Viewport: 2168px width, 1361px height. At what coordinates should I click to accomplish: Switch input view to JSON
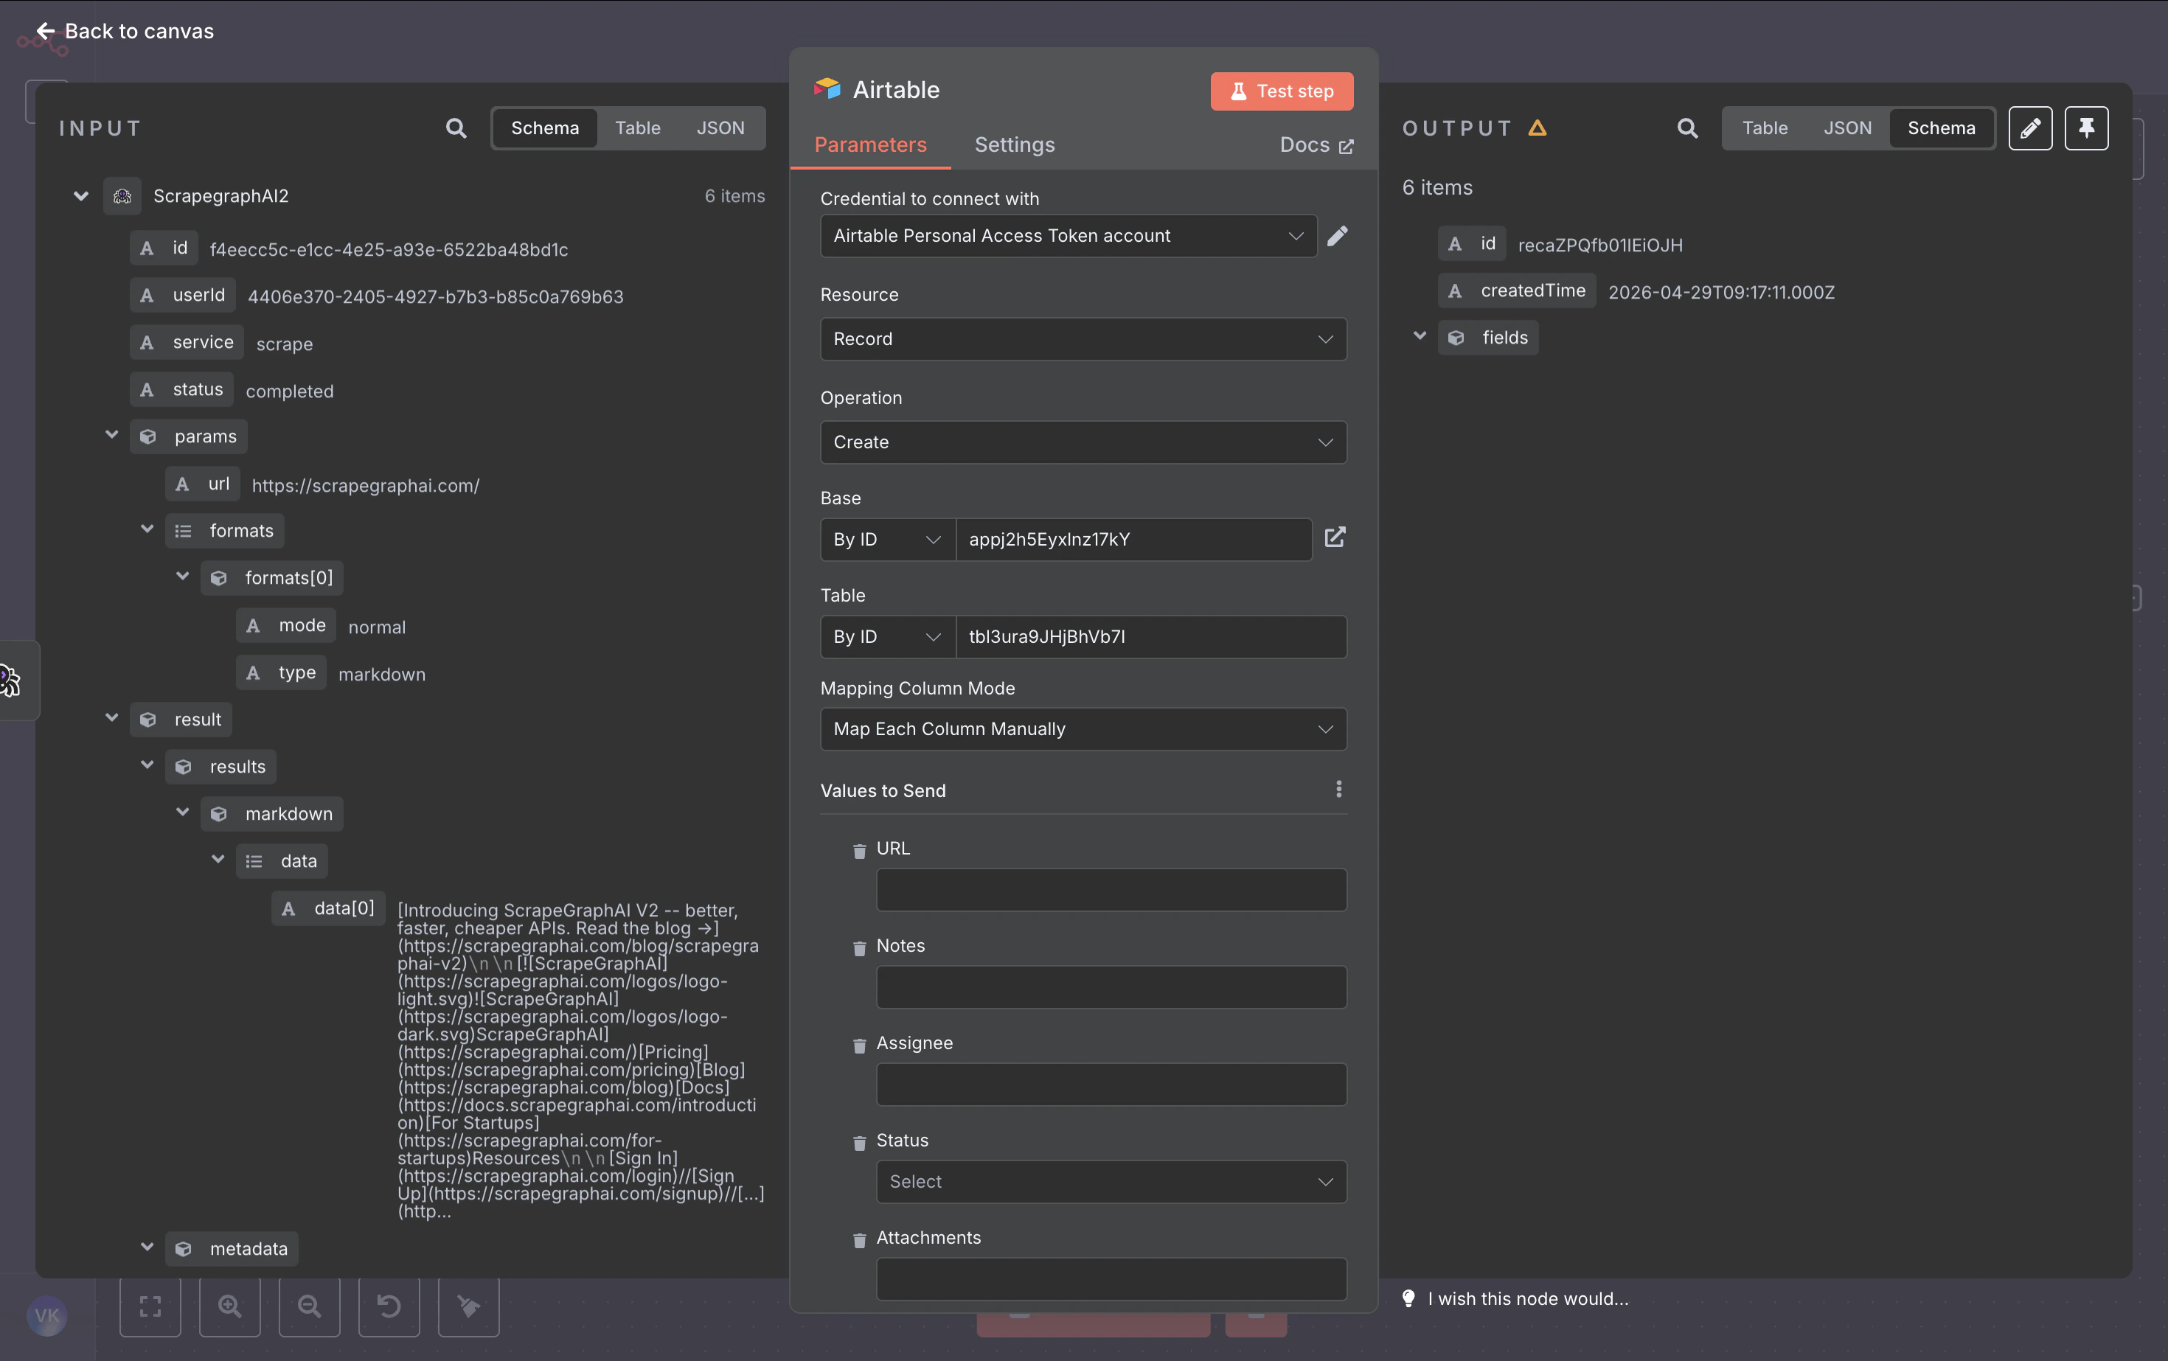tap(720, 128)
